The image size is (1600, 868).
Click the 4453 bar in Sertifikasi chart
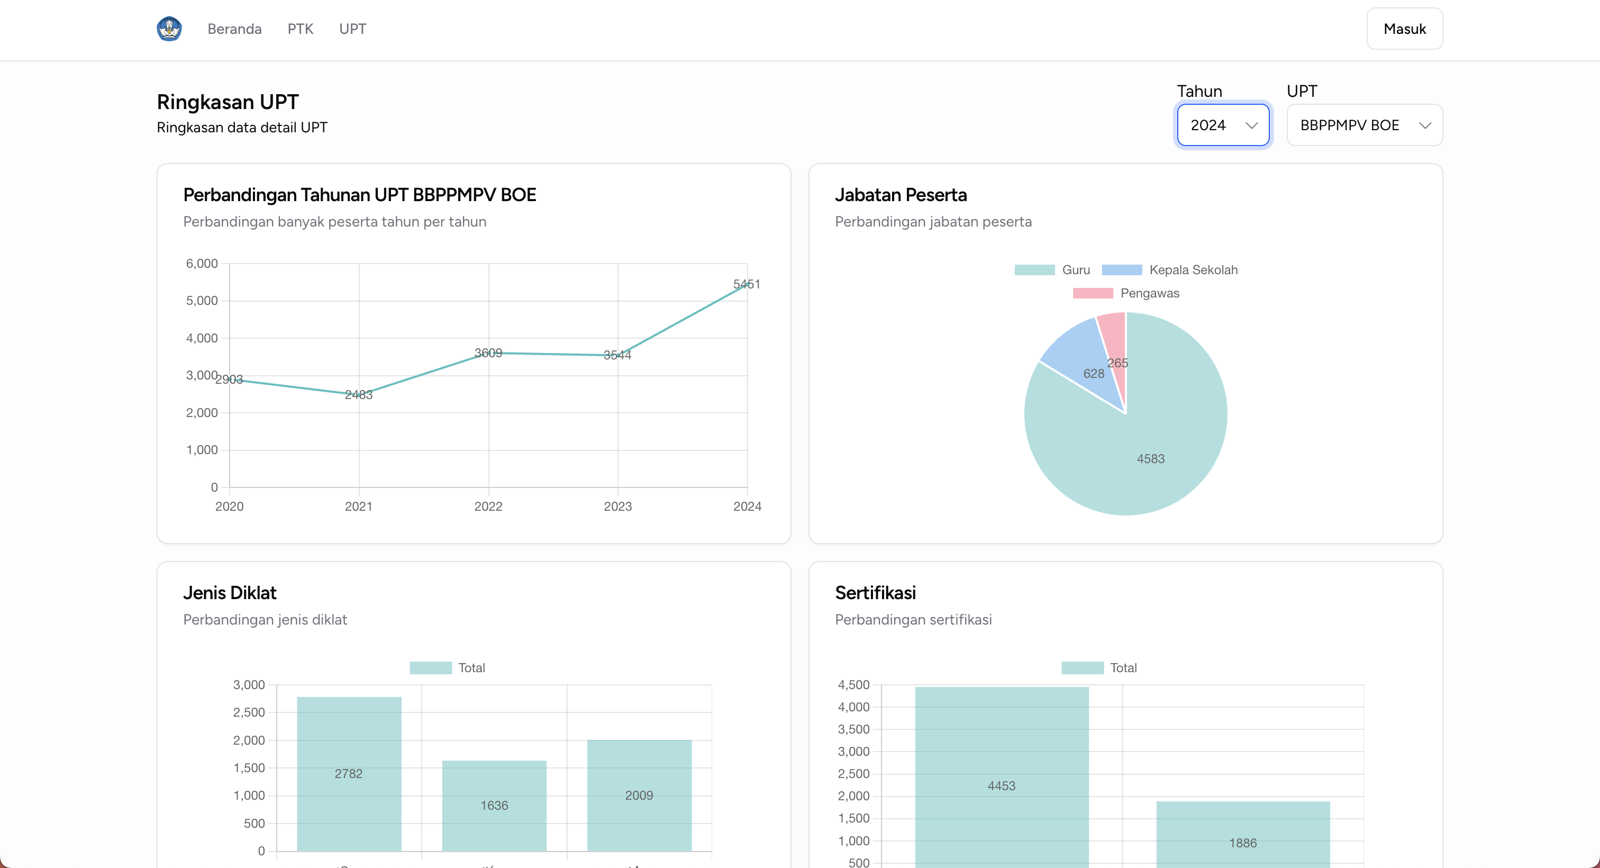point(1001,785)
